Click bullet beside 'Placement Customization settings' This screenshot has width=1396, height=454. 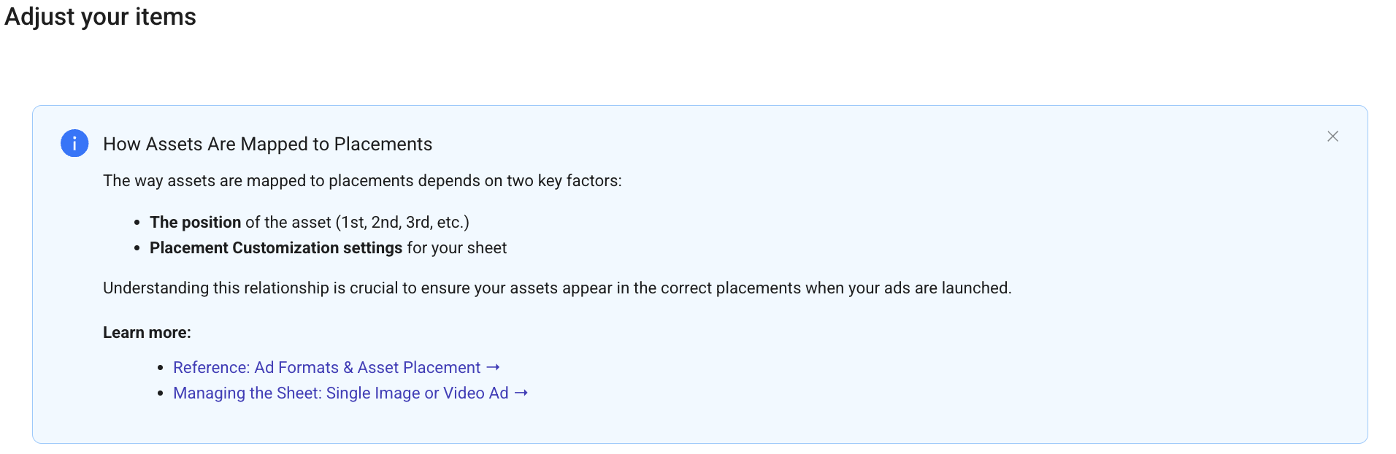pos(137,249)
